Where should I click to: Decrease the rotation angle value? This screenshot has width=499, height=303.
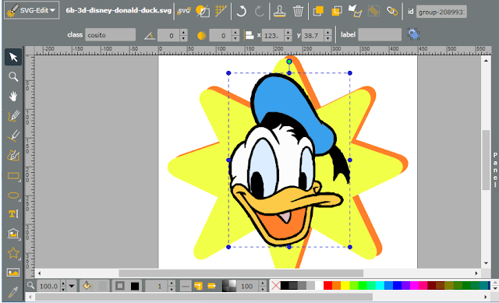pos(184,38)
